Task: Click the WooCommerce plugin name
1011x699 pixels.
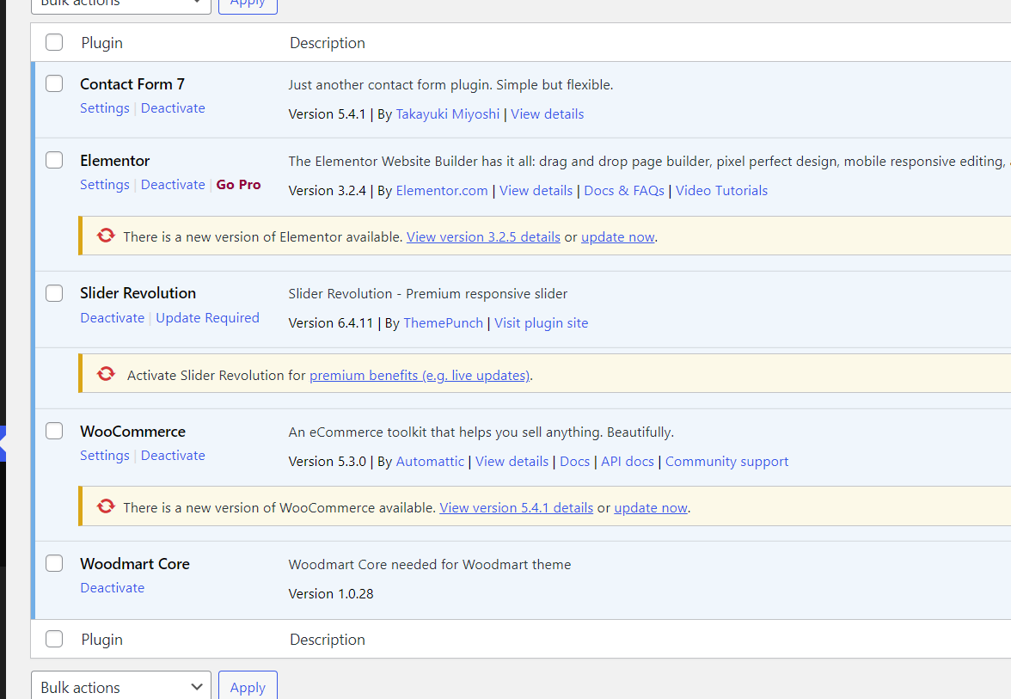Action: pyautogui.click(x=132, y=432)
